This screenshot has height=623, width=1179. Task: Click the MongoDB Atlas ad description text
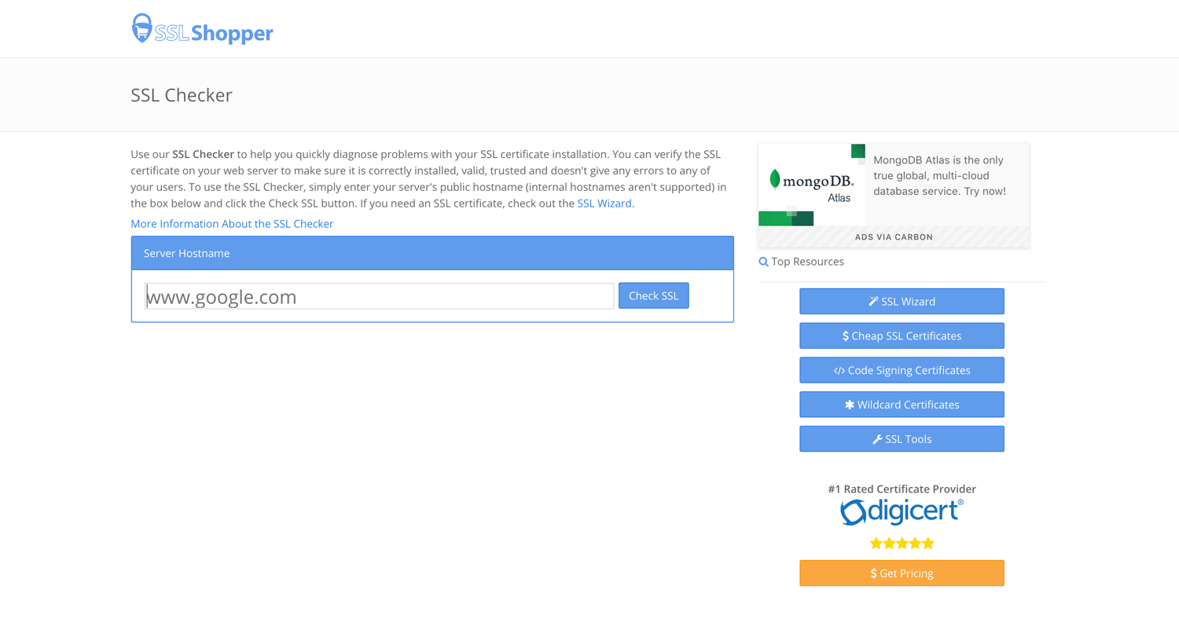939,175
